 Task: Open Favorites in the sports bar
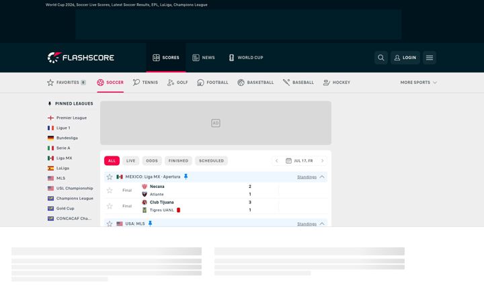[x=67, y=83]
